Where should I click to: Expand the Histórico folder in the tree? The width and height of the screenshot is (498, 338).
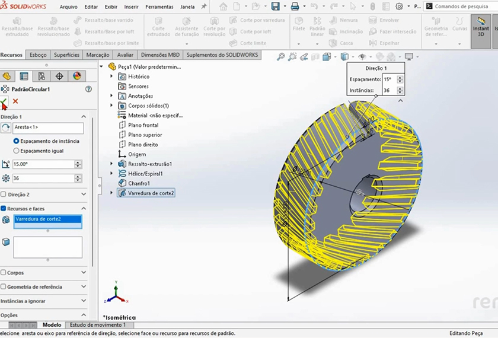click(x=111, y=76)
